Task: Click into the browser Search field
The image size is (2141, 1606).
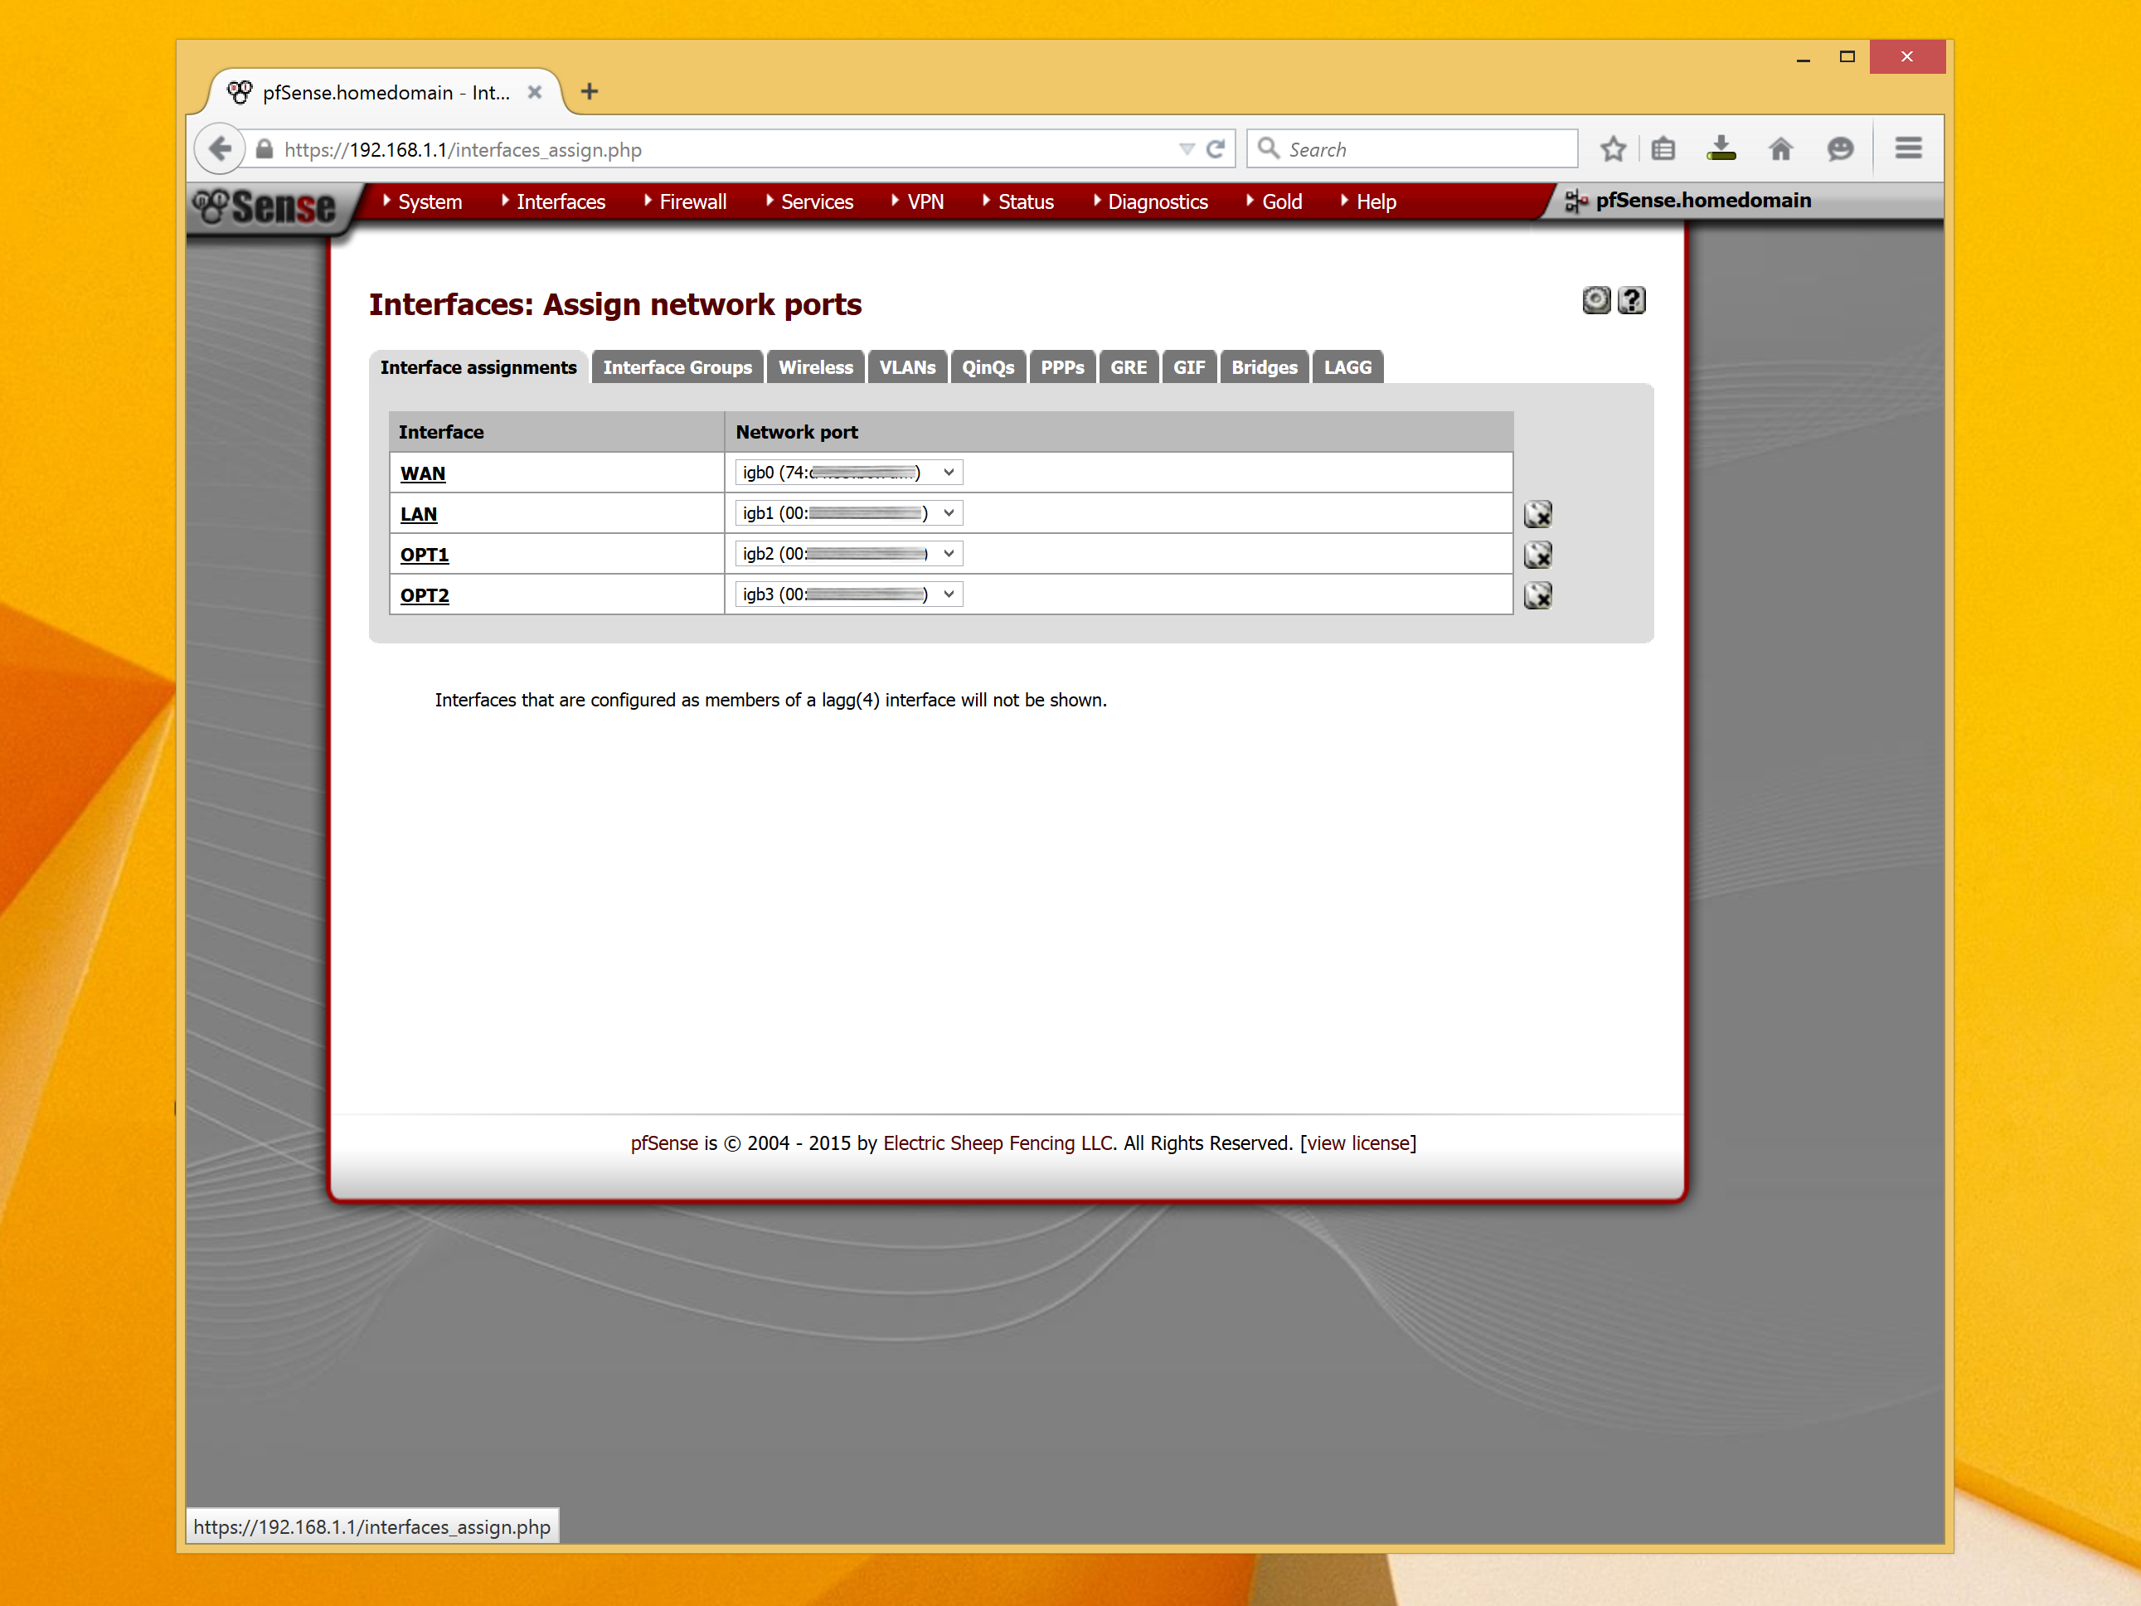Action: tap(1413, 149)
